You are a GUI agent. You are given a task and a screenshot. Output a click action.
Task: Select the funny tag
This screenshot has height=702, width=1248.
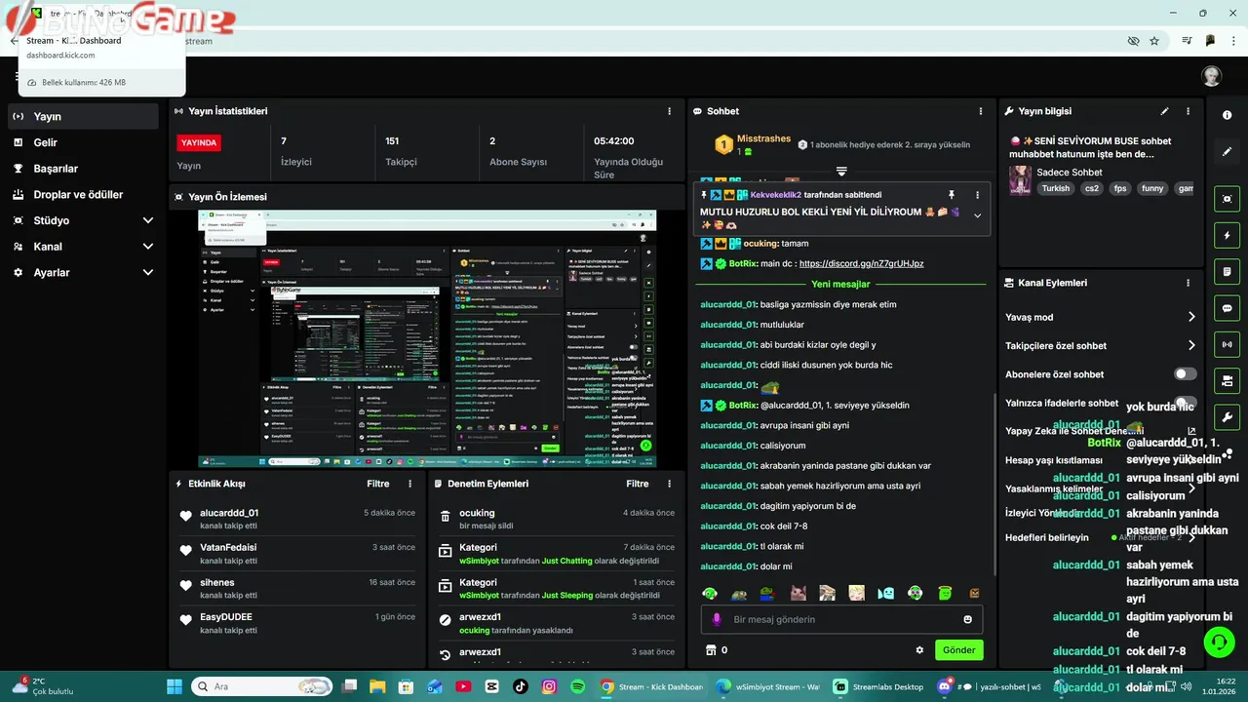pos(1152,188)
